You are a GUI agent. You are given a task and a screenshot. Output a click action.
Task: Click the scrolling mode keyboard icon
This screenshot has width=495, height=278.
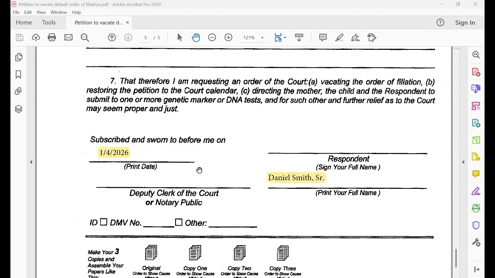pyautogui.click(x=299, y=37)
